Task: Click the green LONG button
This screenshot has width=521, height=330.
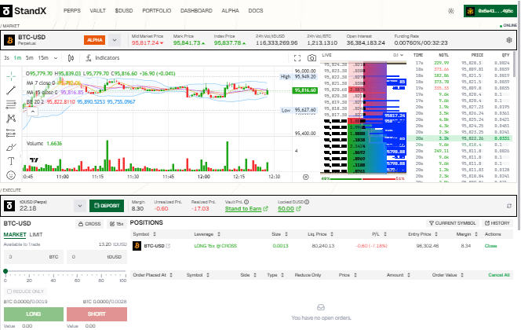Action: coord(34,314)
